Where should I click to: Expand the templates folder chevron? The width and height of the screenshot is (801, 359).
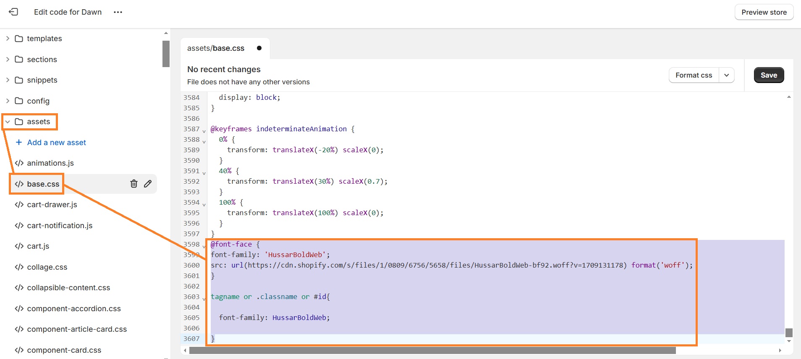click(x=8, y=38)
